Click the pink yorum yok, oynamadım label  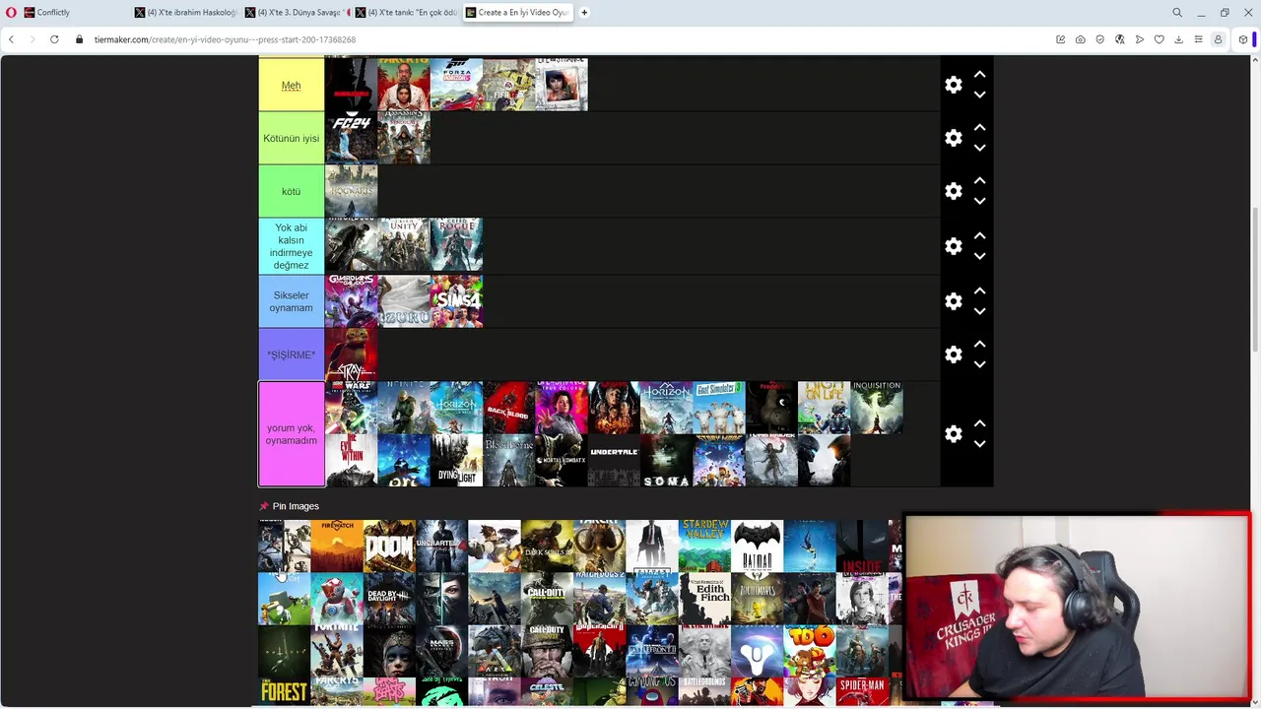pyautogui.click(x=291, y=434)
